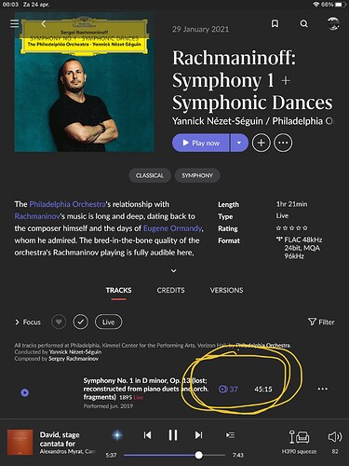This screenshot has height=466, width=349.
Task: Expand the Focus section
Action: pyautogui.click(x=28, y=322)
